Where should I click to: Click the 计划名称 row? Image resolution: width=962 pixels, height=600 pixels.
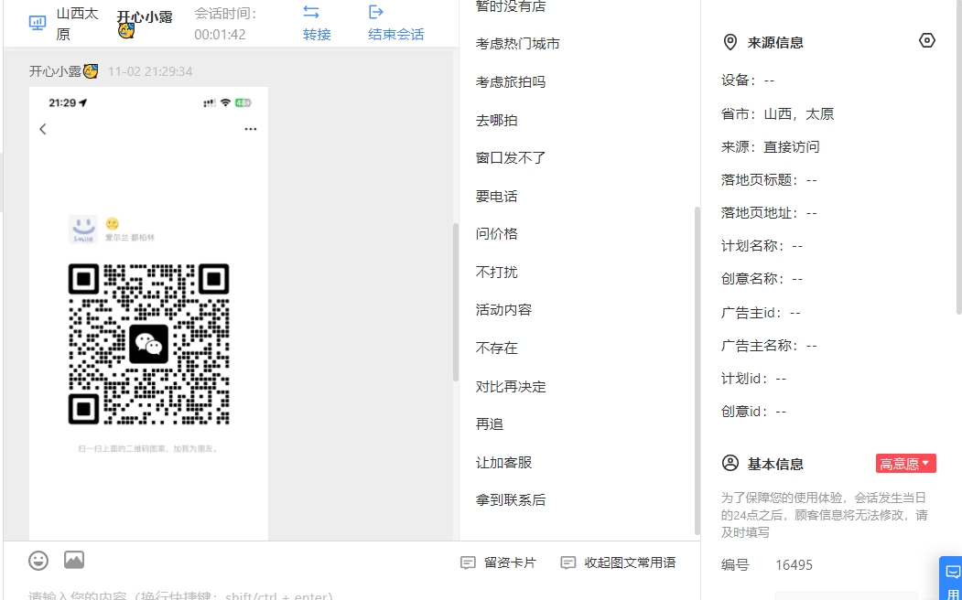pyautogui.click(x=762, y=246)
